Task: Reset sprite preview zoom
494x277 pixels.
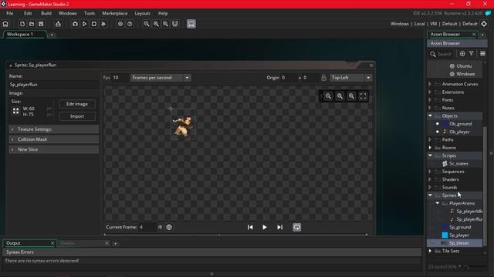Action: pyautogui.click(x=340, y=96)
